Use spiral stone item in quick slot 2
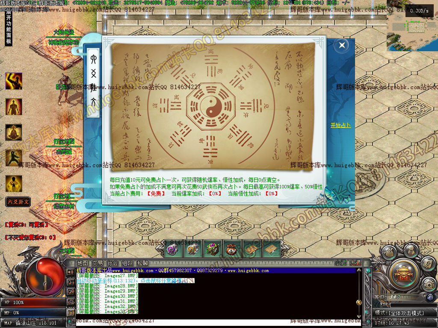 [x=192, y=249]
